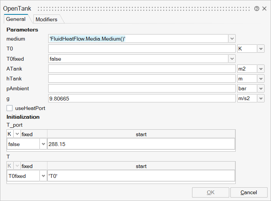
Task: Close the OpenTank dialog
Action: (264, 8)
